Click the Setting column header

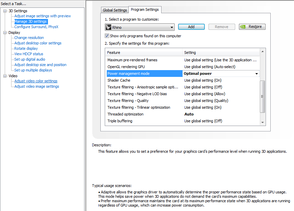[221, 52]
